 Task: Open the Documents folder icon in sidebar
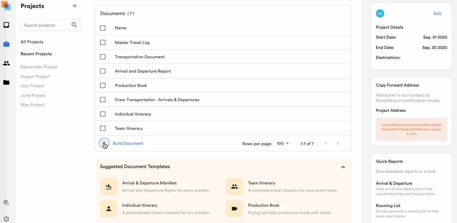click(6, 82)
